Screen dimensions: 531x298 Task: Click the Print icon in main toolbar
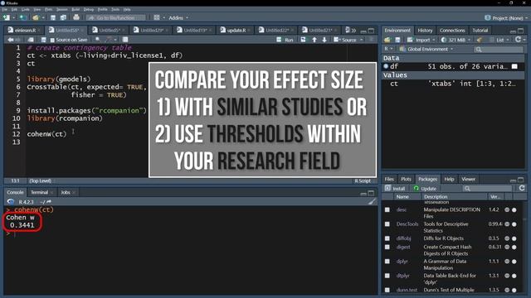pos(76,17)
